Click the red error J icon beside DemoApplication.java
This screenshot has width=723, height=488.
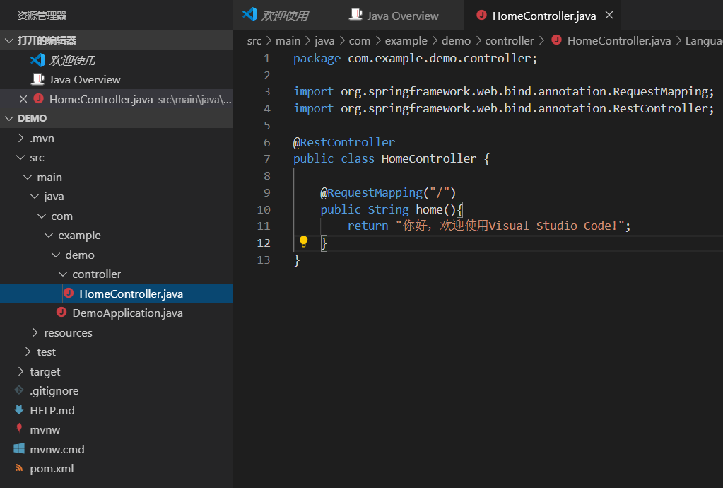pyautogui.click(x=61, y=313)
